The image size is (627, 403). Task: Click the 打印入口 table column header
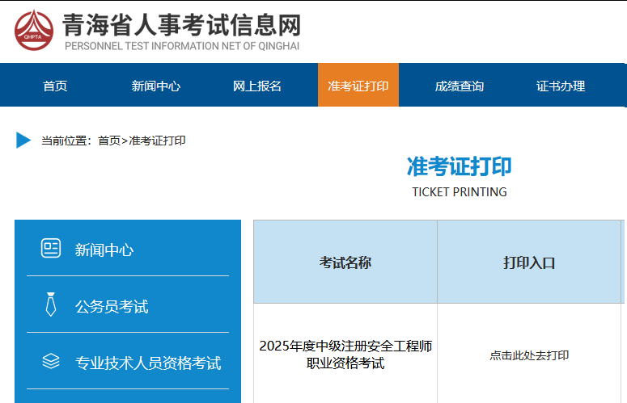pyautogui.click(x=529, y=262)
